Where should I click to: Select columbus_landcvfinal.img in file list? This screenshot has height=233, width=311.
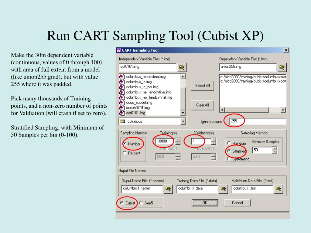pos(146,77)
